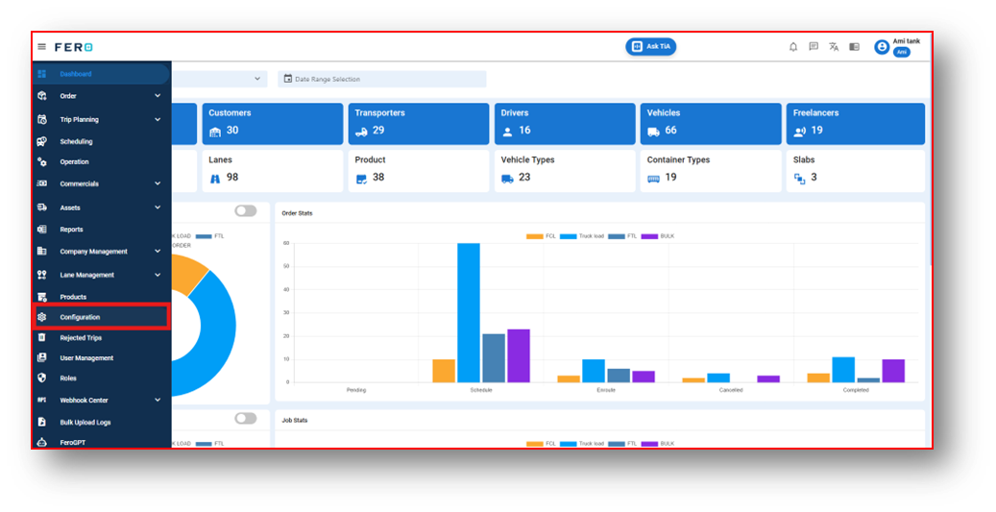Open the Slabs summary card

click(x=856, y=171)
